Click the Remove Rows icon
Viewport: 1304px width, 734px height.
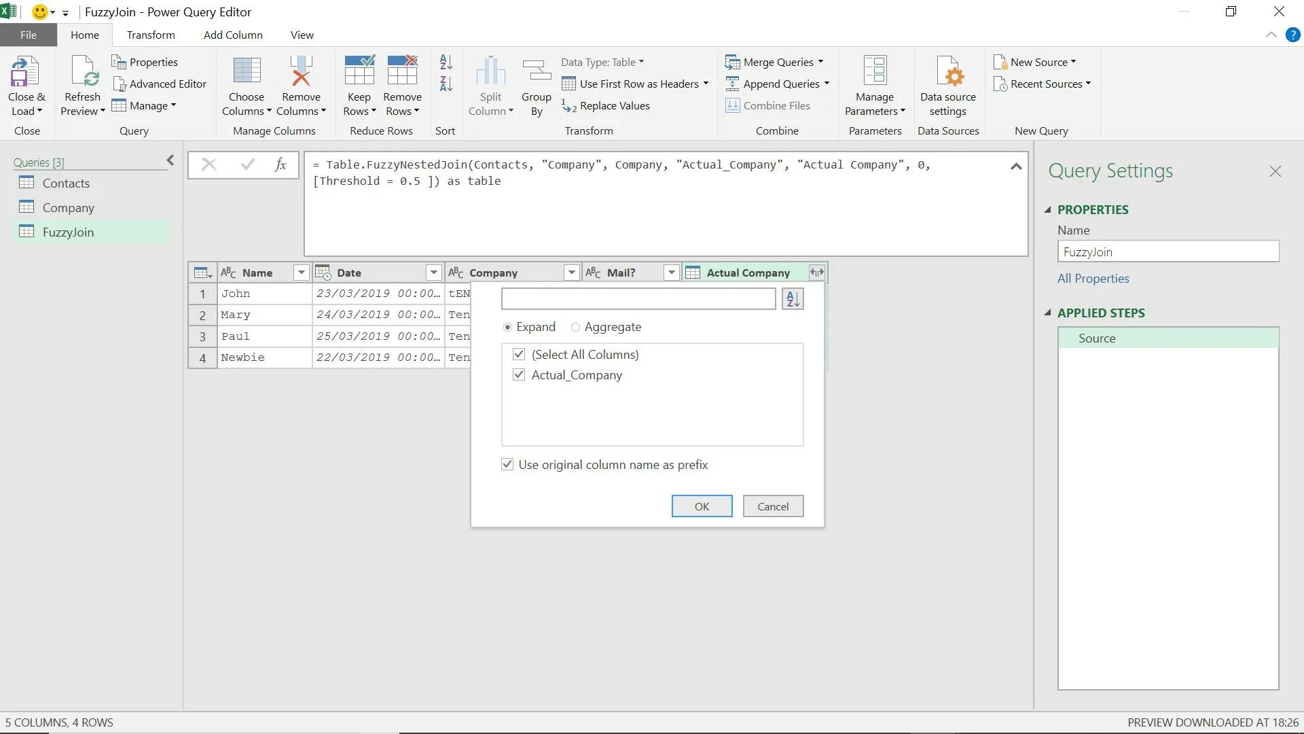click(x=402, y=71)
